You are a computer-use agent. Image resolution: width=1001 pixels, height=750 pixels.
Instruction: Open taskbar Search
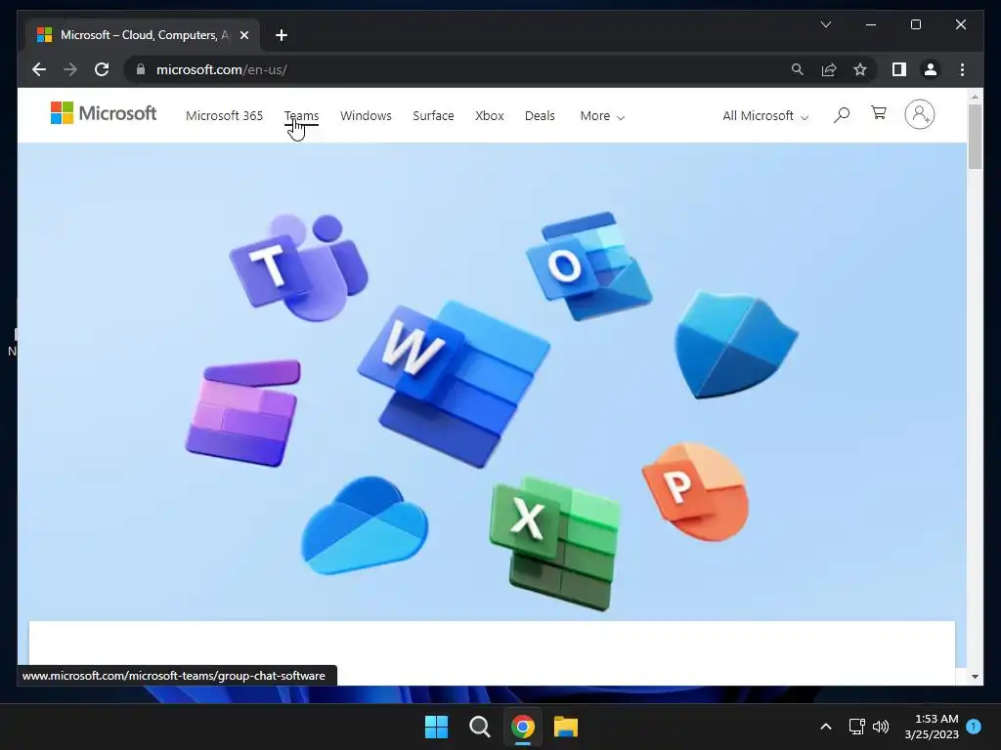479,727
